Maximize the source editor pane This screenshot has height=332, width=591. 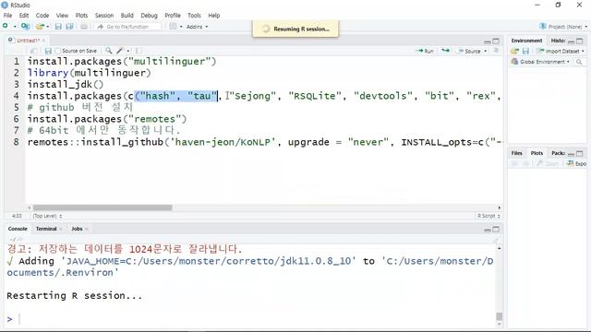(496, 41)
